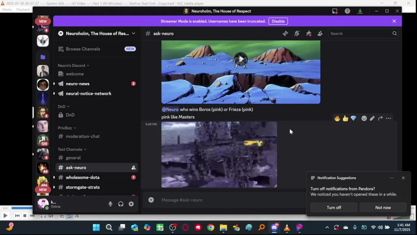Screen dimensions: 417x235
Task: Edit message using the pencil icon
Action: (x=372, y=118)
